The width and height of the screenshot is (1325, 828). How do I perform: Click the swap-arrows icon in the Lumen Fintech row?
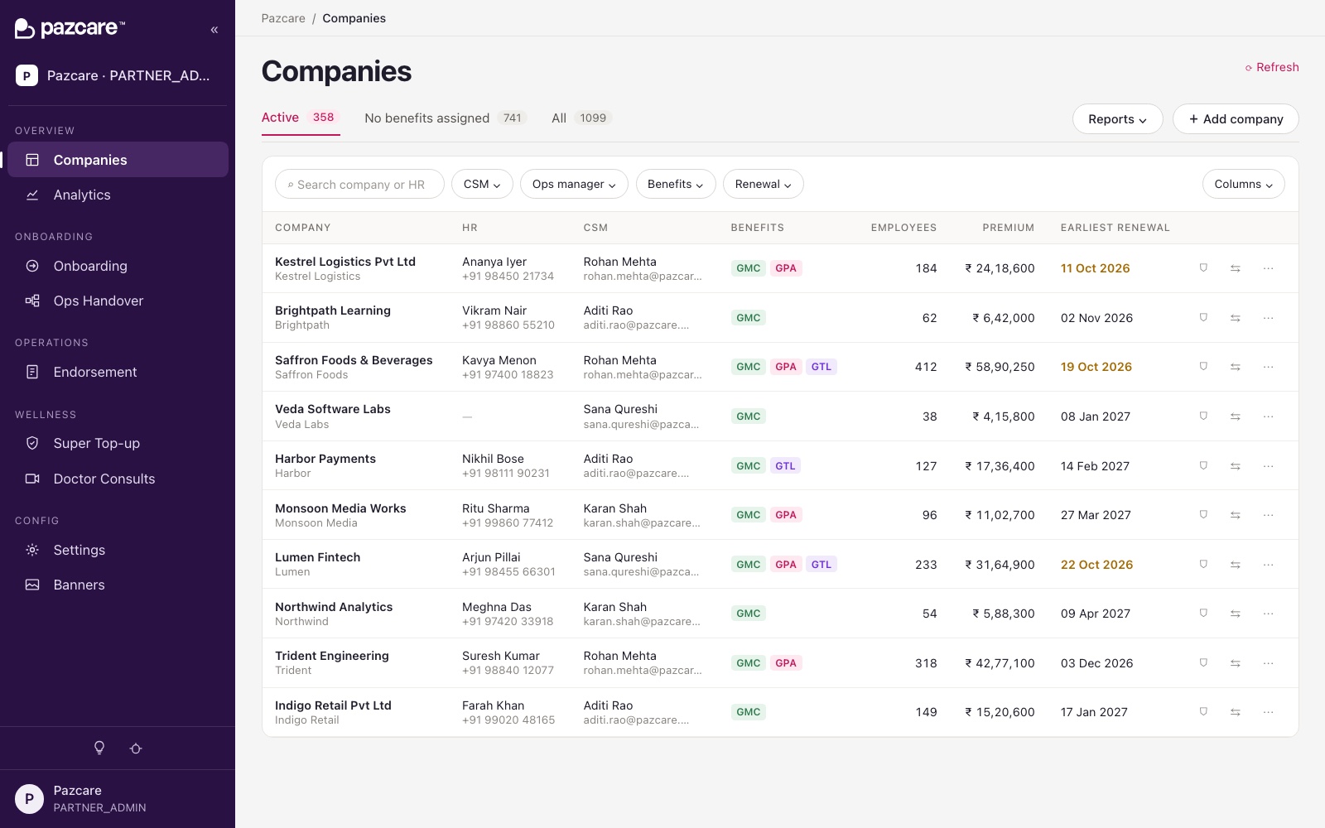coord(1235,565)
